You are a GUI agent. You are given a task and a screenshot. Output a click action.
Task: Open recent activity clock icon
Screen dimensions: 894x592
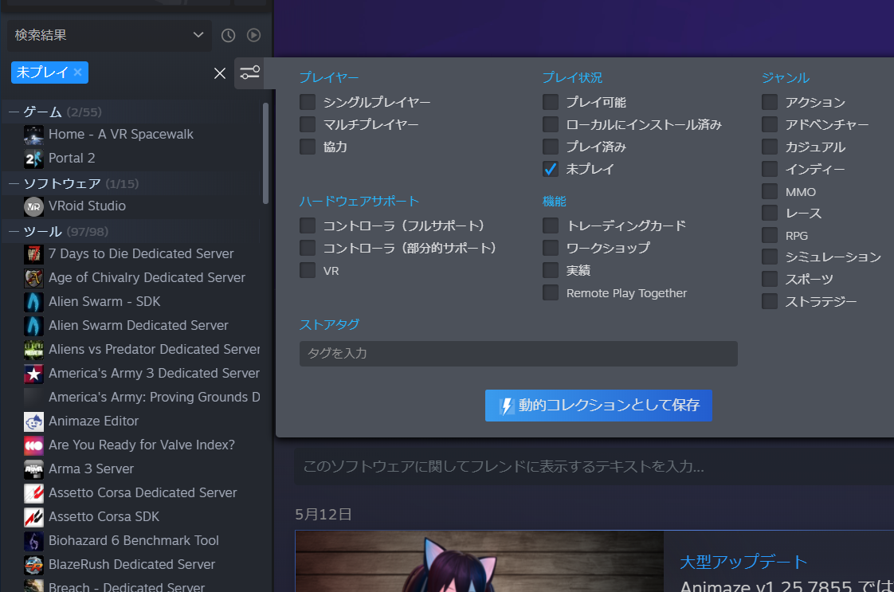(228, 35)
